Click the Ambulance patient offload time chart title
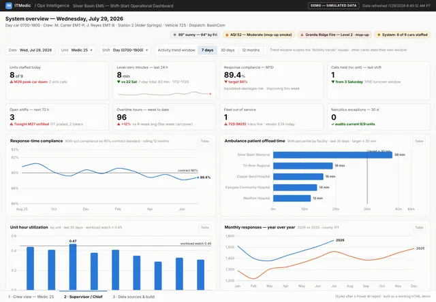This screenshot has height=302, width=436. (x=255, y=141)
